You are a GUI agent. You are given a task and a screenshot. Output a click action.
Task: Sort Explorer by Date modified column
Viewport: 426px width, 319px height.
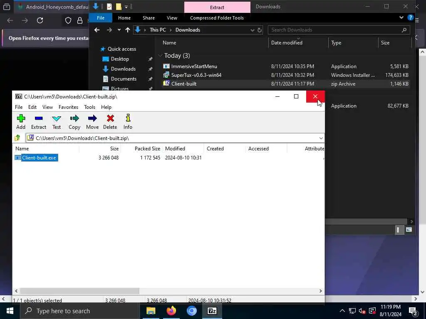tap(287, 43)
